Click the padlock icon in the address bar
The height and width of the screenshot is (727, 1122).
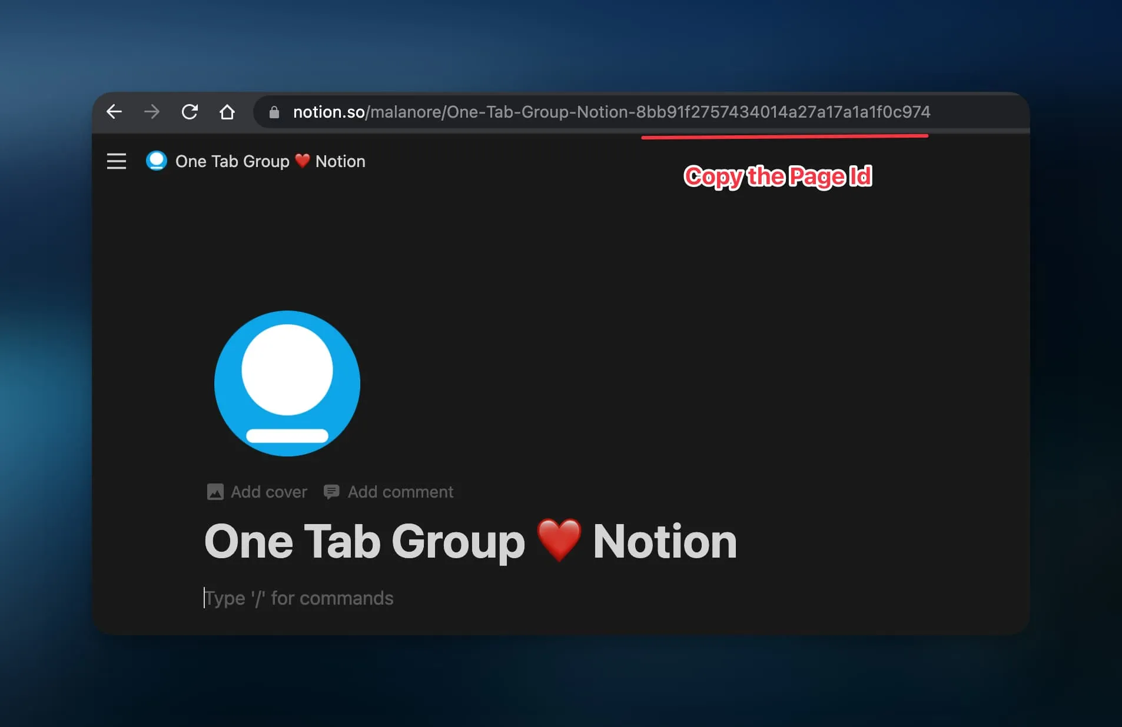click(x=274, y=112)
